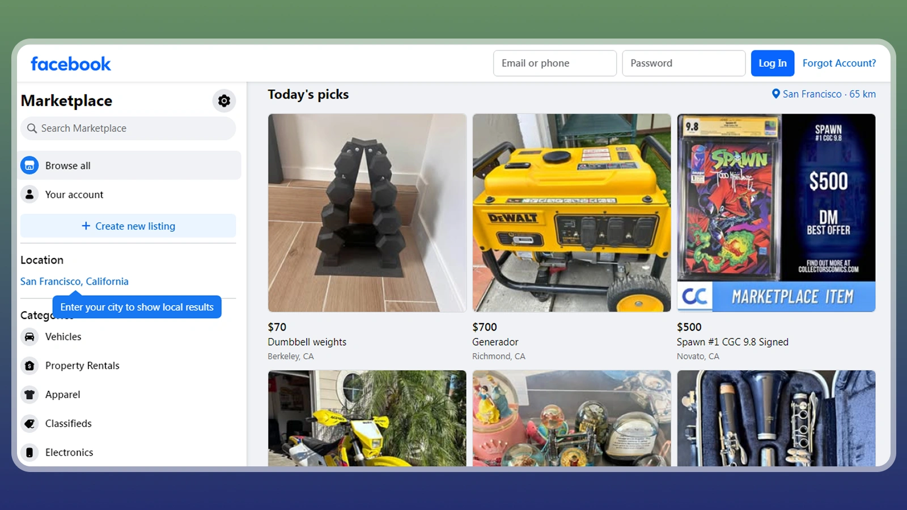Open the DeWalt generator listing photo
907x510 pixels.
[572, 213]
